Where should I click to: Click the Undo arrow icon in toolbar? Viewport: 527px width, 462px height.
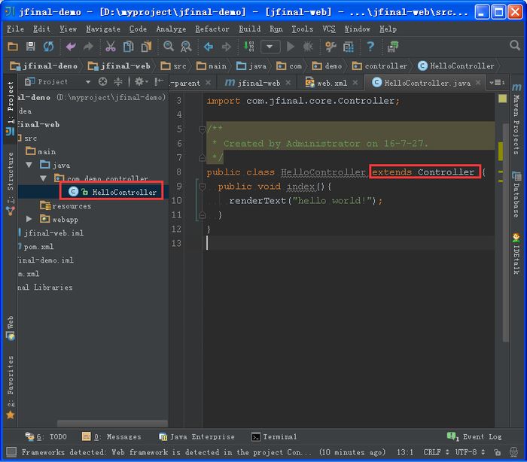71,47
